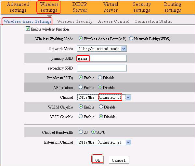Image resolution: width=195 pixels, height=166 pixels.
Task: Select Network Bridge(WDS) working mode
Action: click(131, 38)
